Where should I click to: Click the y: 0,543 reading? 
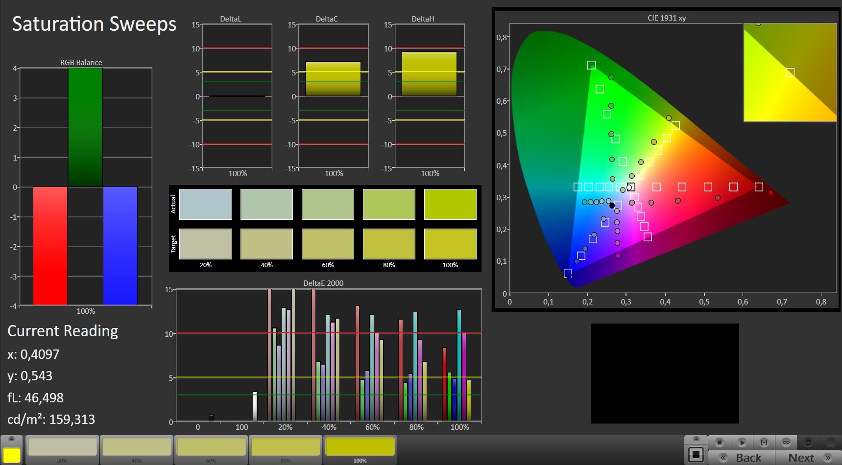pyautogui.click(x=30, y=376)
